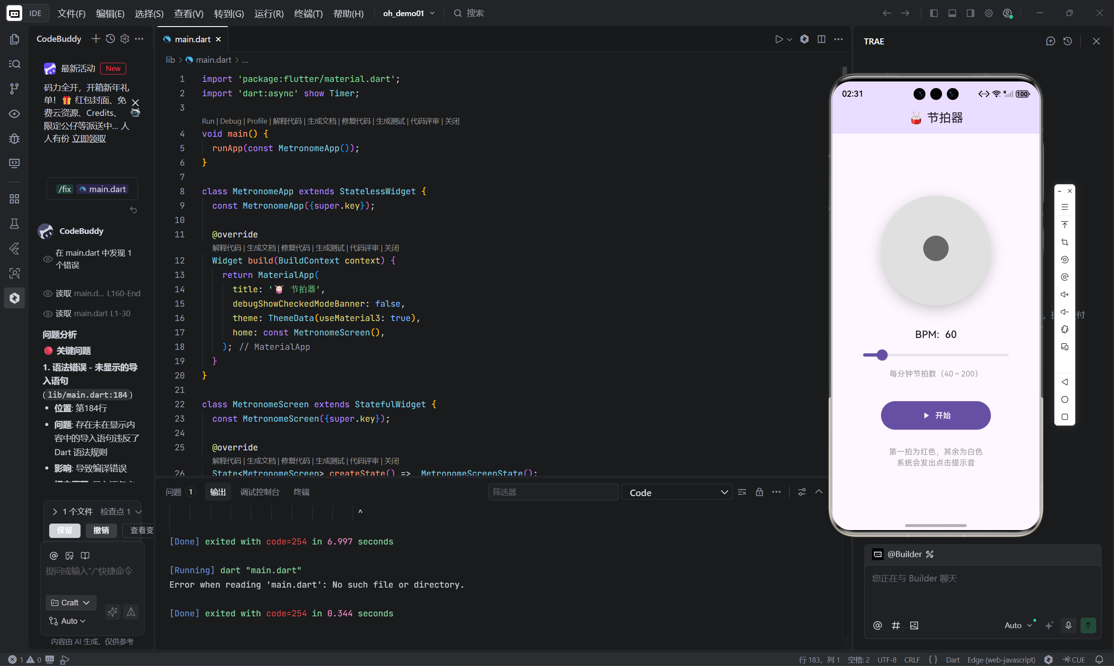The image size is (1114, 666).
Task: Open Source Control sidebar icon
Action: click(14, 88)
